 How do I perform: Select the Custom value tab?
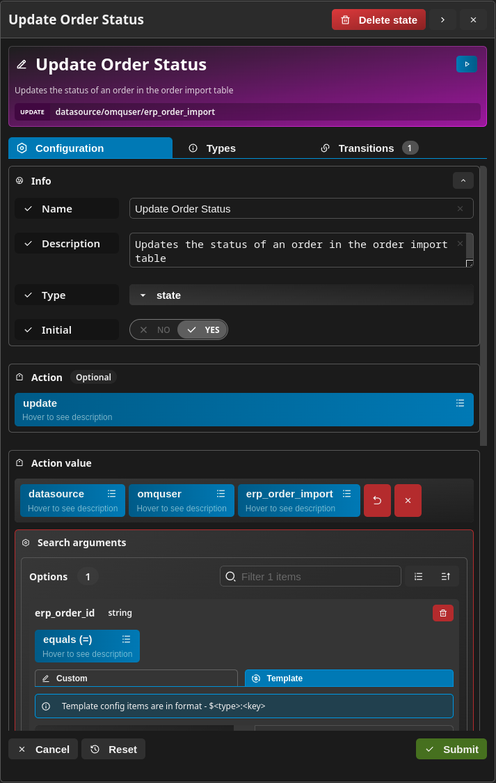click(x=136, y=678)
